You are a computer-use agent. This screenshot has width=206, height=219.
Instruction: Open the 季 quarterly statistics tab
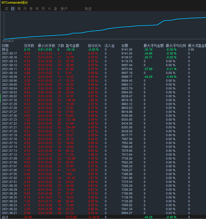[x=31, y=9]
